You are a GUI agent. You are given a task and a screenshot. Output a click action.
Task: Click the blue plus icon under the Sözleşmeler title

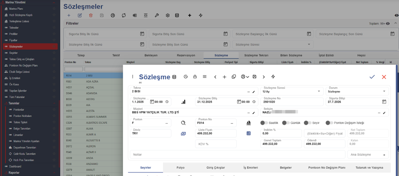pos(69,15)
